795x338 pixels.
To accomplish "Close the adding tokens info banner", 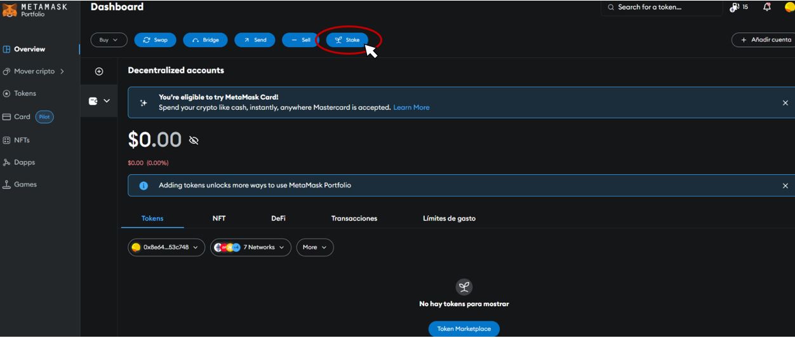I will (785, 186).
